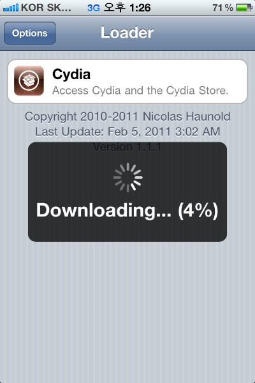Screen dimensions: 255x383
Task: Tap the Loader title in navigation bar
Action: [x=127, y=33]
